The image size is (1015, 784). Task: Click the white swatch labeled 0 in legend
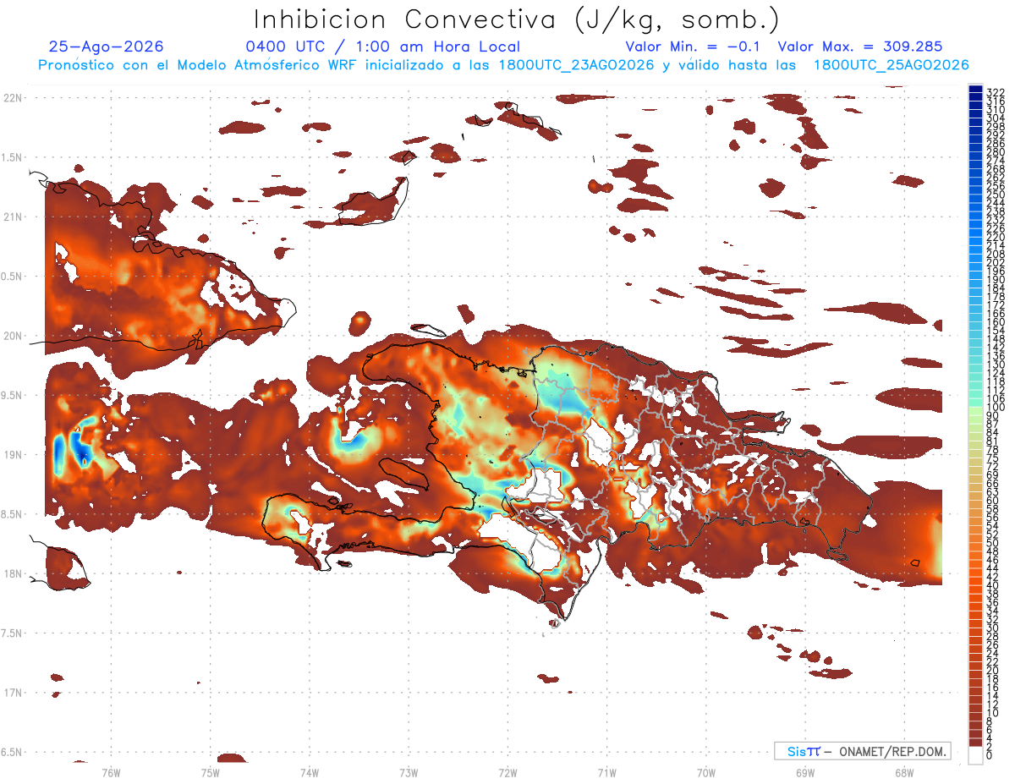click(975, 757)
